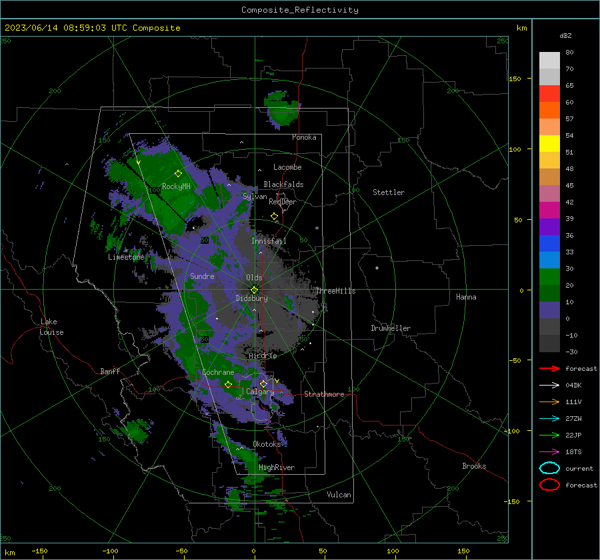Screen dimensions: 600x560
Task: Click the red forecast ellipse icon
Action: coord(549,485)
